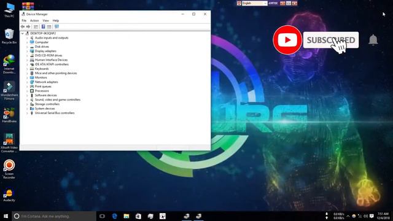Image resolution: width=393 pixels, height=221 pixels.
Task: Open Microsoft Edge from the taskbar
Action: click(114, 216)
